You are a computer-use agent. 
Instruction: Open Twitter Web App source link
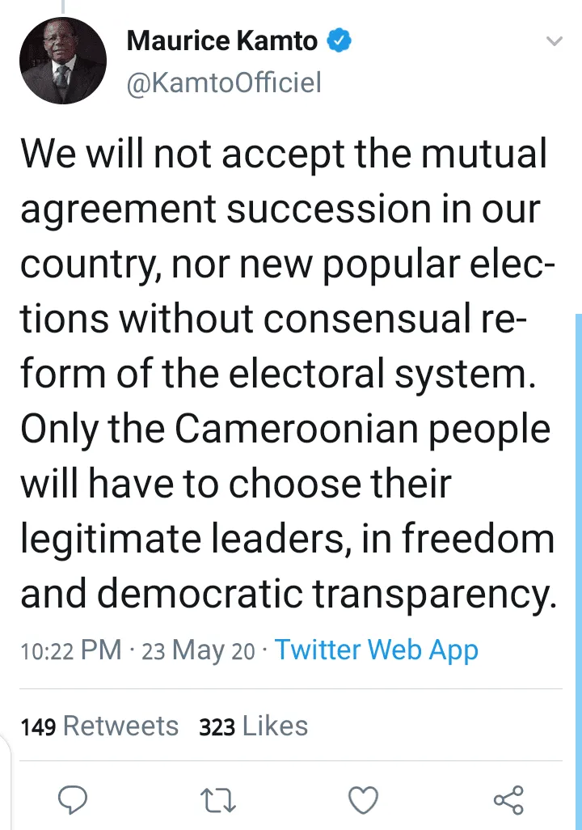pyautogui.click(x=376, y=650)
